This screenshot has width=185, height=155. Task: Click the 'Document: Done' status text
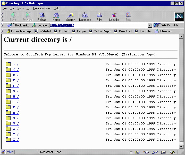[x=51, y=152]
